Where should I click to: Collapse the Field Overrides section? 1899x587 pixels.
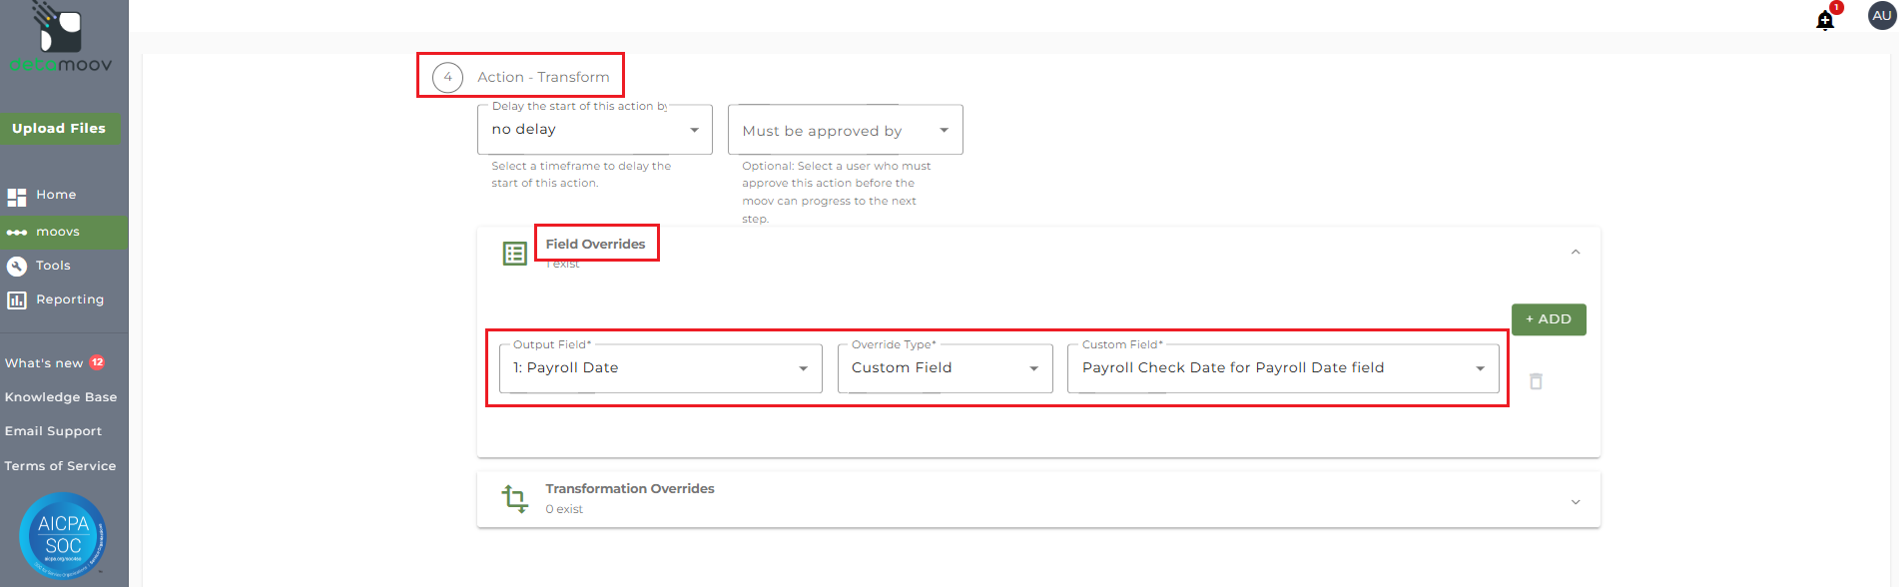pos(1576,253)
